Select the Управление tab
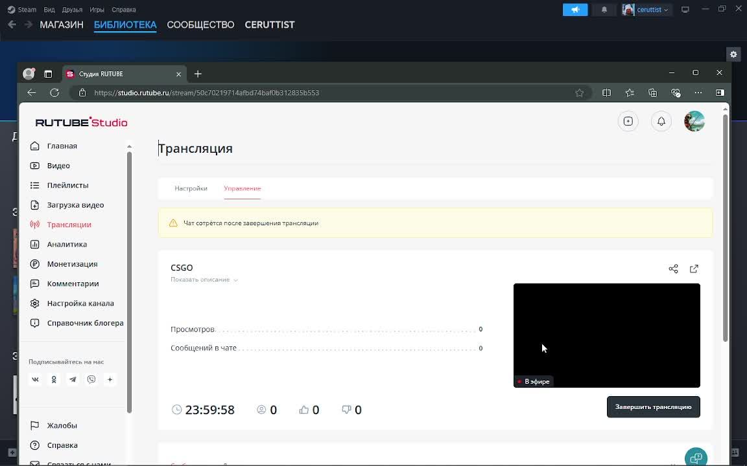The height and width of the screenshot is (466, 747). (x=243, y=188)
